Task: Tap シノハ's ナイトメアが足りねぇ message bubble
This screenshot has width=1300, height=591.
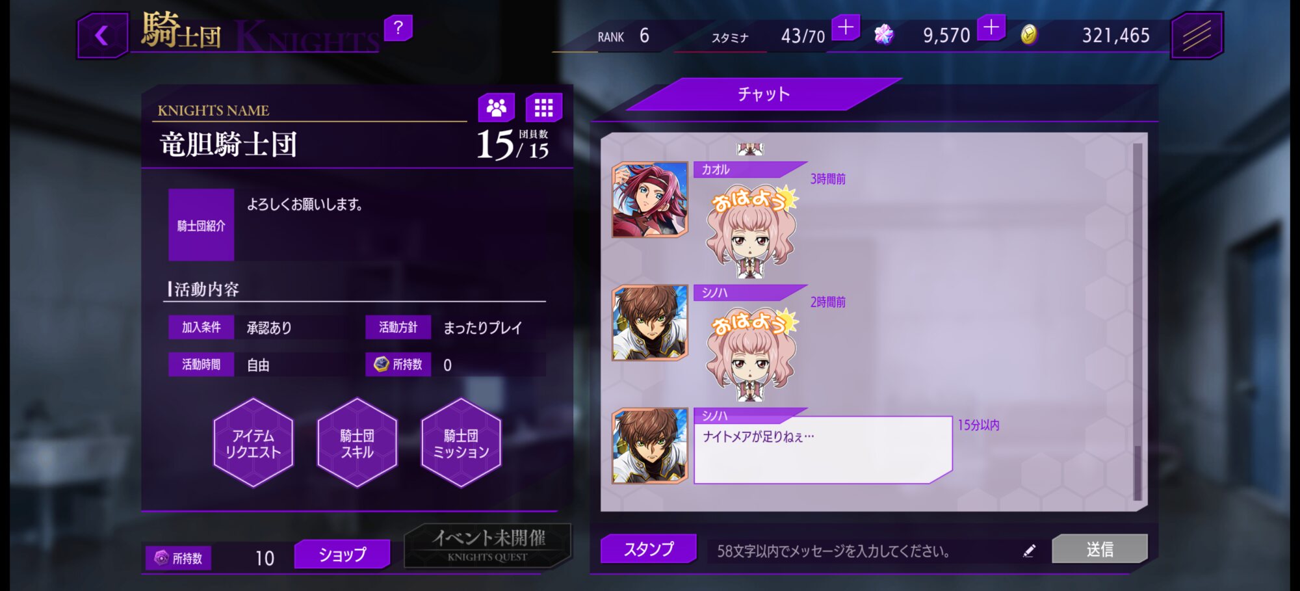Action: coord(823,450)
